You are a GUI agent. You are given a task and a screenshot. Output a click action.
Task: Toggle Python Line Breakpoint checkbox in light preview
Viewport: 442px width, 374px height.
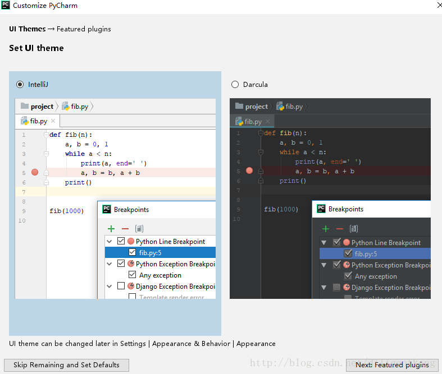click(121, 242)
